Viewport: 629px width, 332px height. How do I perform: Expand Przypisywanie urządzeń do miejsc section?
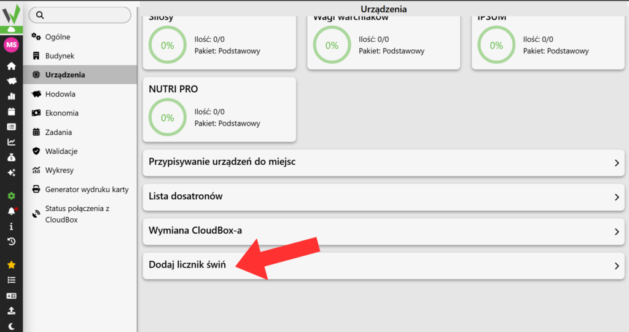383,162
